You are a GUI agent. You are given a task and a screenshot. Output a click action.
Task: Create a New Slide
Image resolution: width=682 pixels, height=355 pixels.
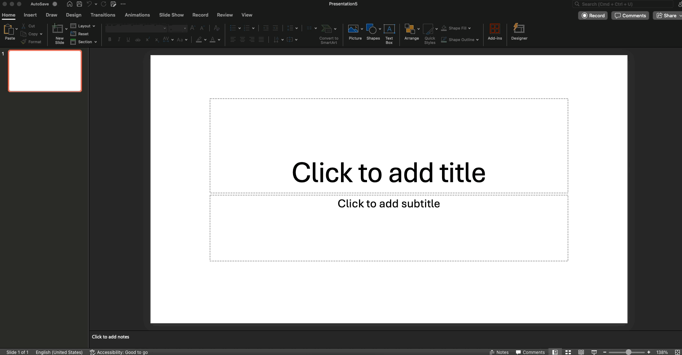coord(58,32)
